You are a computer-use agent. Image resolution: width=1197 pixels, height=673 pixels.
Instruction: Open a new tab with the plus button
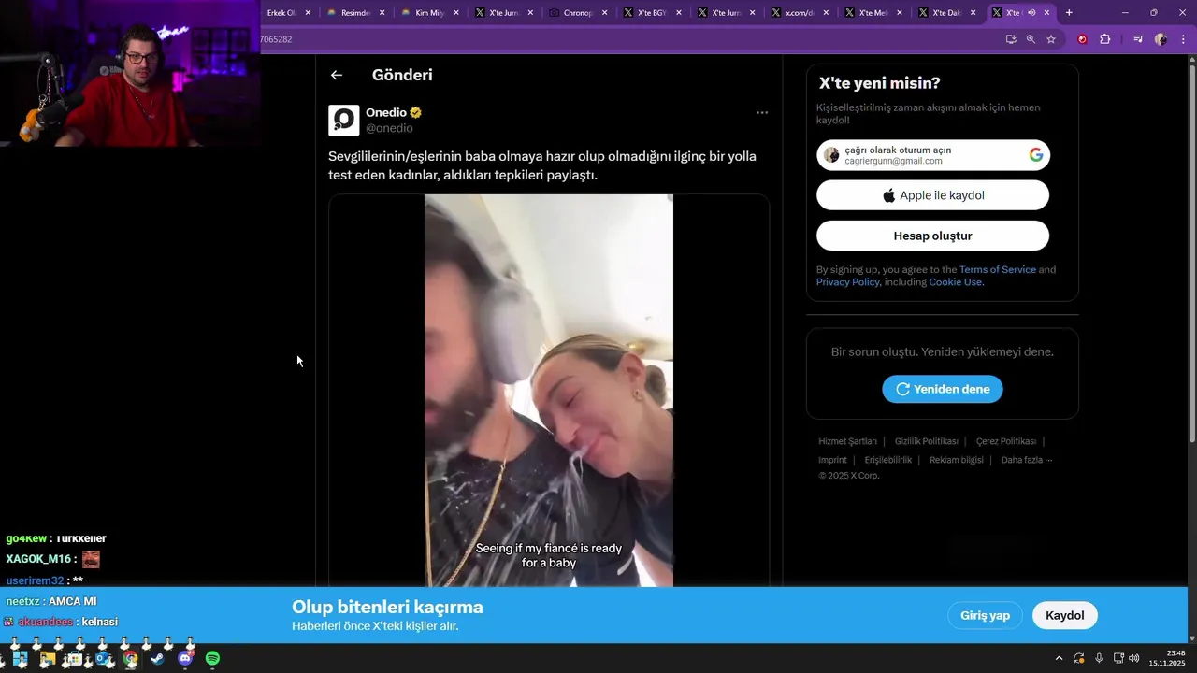pyautogui.click(x=1069, y=13)
